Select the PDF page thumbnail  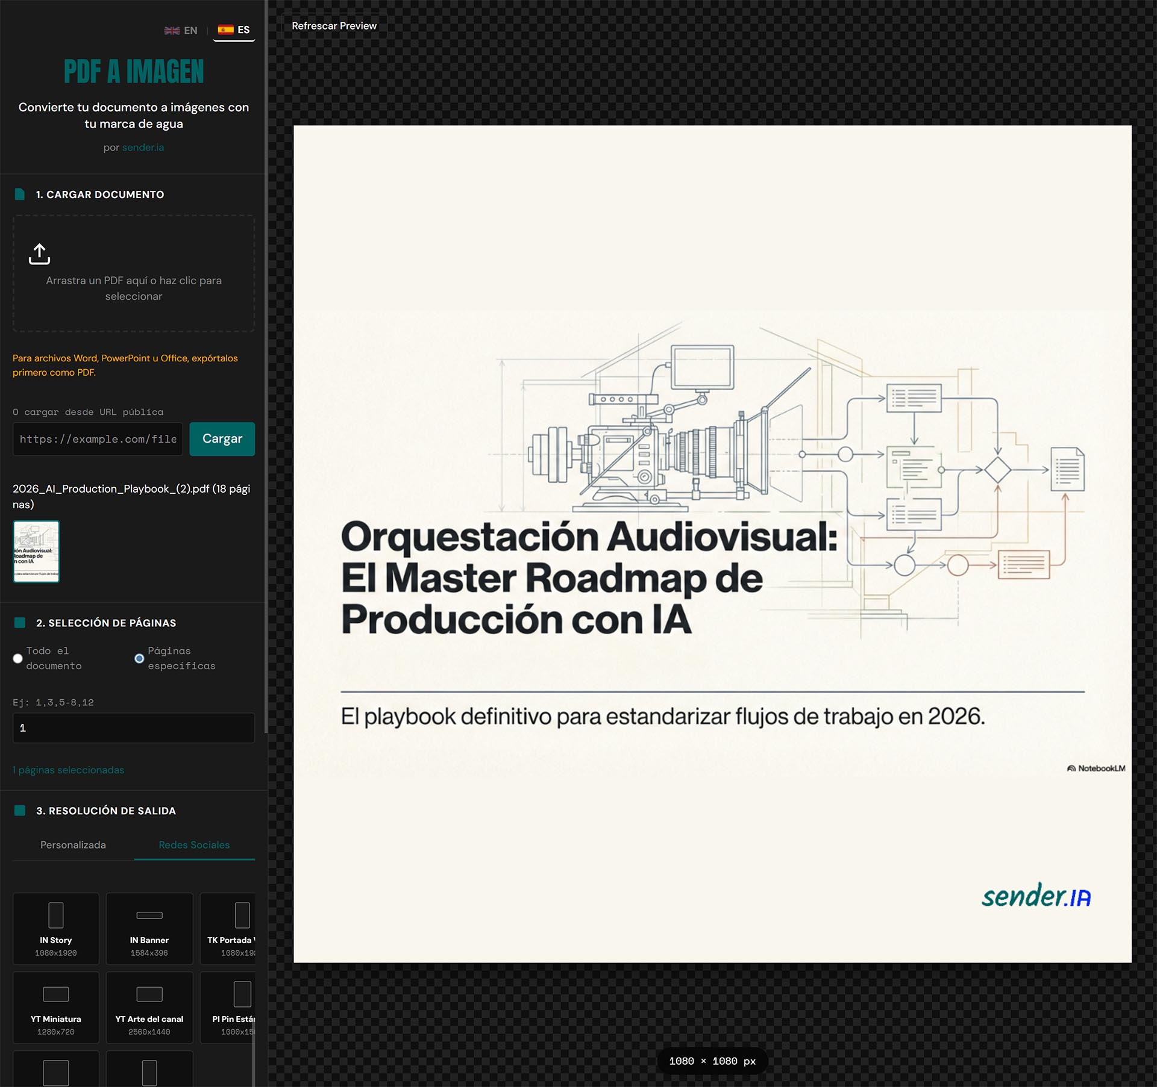coord(36,552)
